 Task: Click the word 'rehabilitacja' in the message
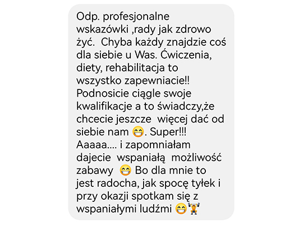[x=135, y=68]
